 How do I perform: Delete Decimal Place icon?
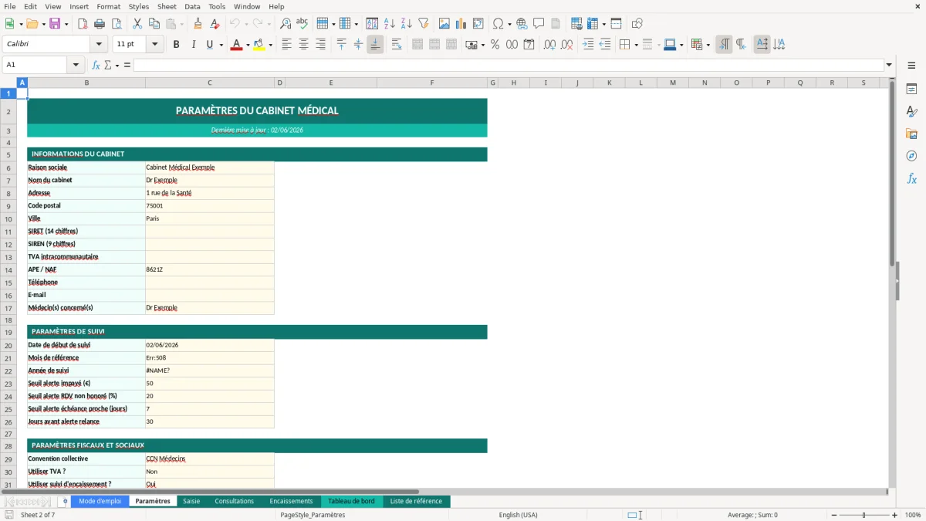(566, 45)
